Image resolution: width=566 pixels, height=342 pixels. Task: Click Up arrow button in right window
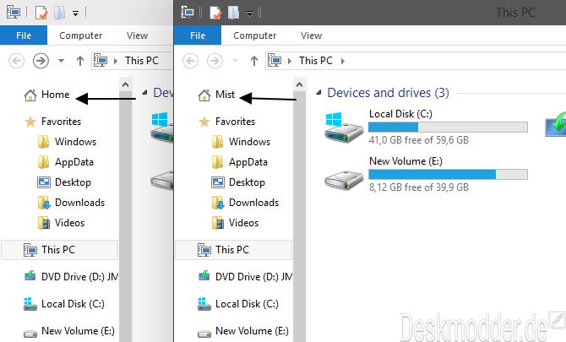click(254, 61)
